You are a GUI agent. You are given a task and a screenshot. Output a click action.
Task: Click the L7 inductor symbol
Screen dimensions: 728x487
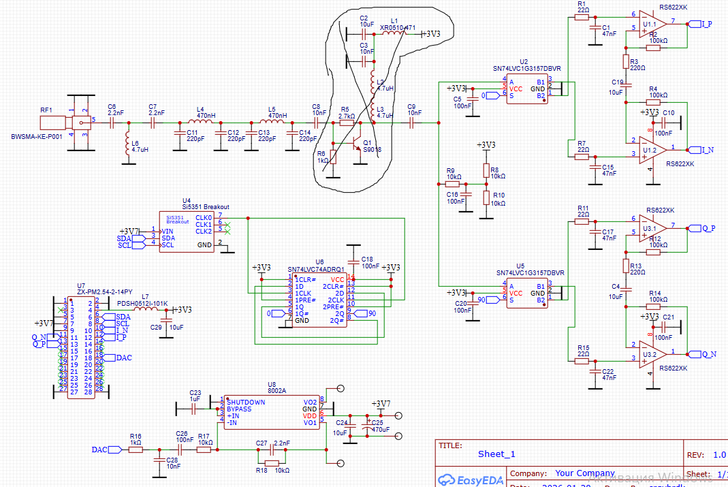tap(146, 309)
